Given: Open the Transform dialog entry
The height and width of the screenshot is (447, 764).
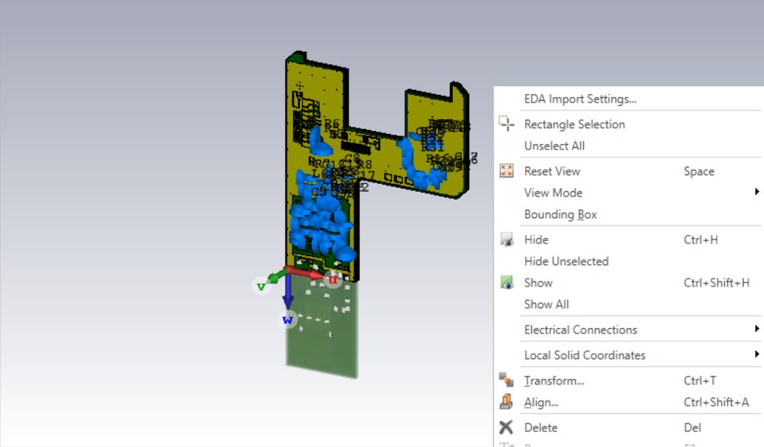Looking at the screenshot, I should (x=554, y=380).
